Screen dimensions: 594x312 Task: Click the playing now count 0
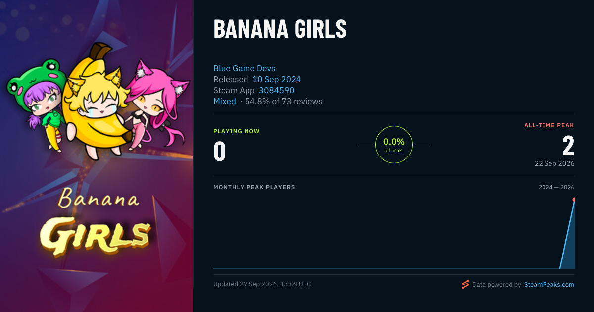coord(220,152)
